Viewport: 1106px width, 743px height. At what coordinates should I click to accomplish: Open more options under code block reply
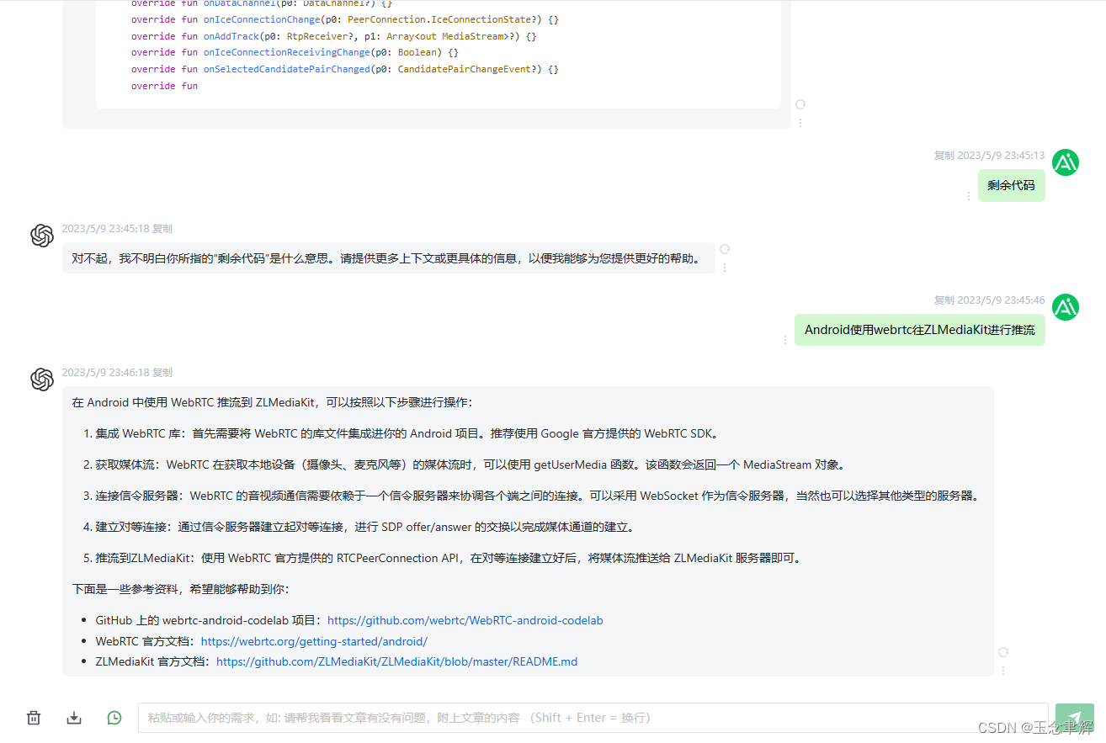(800, 122)
